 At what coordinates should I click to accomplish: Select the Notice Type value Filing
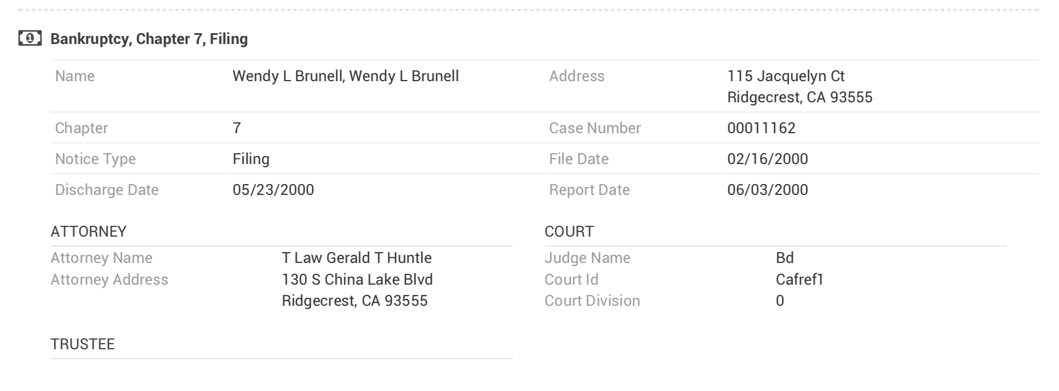[x=251, y=159]
